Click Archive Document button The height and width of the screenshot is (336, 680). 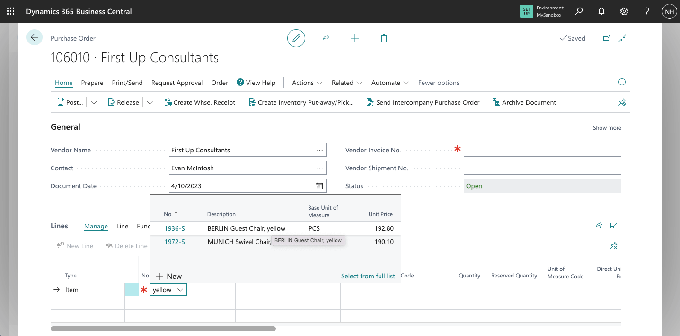click(524, 102)
